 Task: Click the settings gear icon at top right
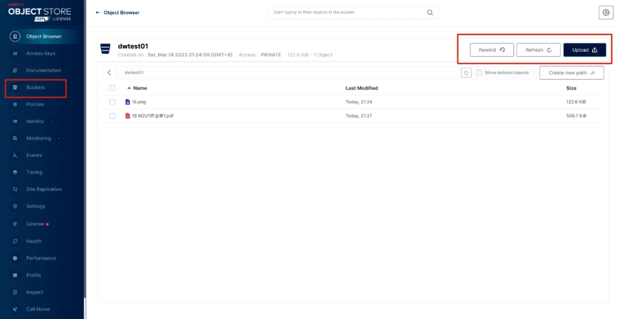click(606, 13)
